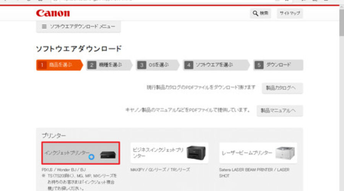Click the inkjet printer thumbnail image
This screenshot has height=191, width=344.
click(108, 155)
